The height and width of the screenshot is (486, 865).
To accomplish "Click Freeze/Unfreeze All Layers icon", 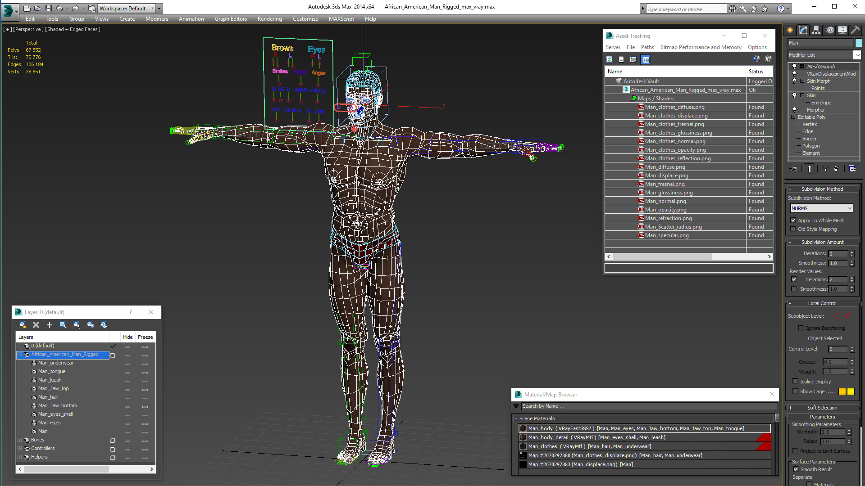I will [x=104, y=325].
